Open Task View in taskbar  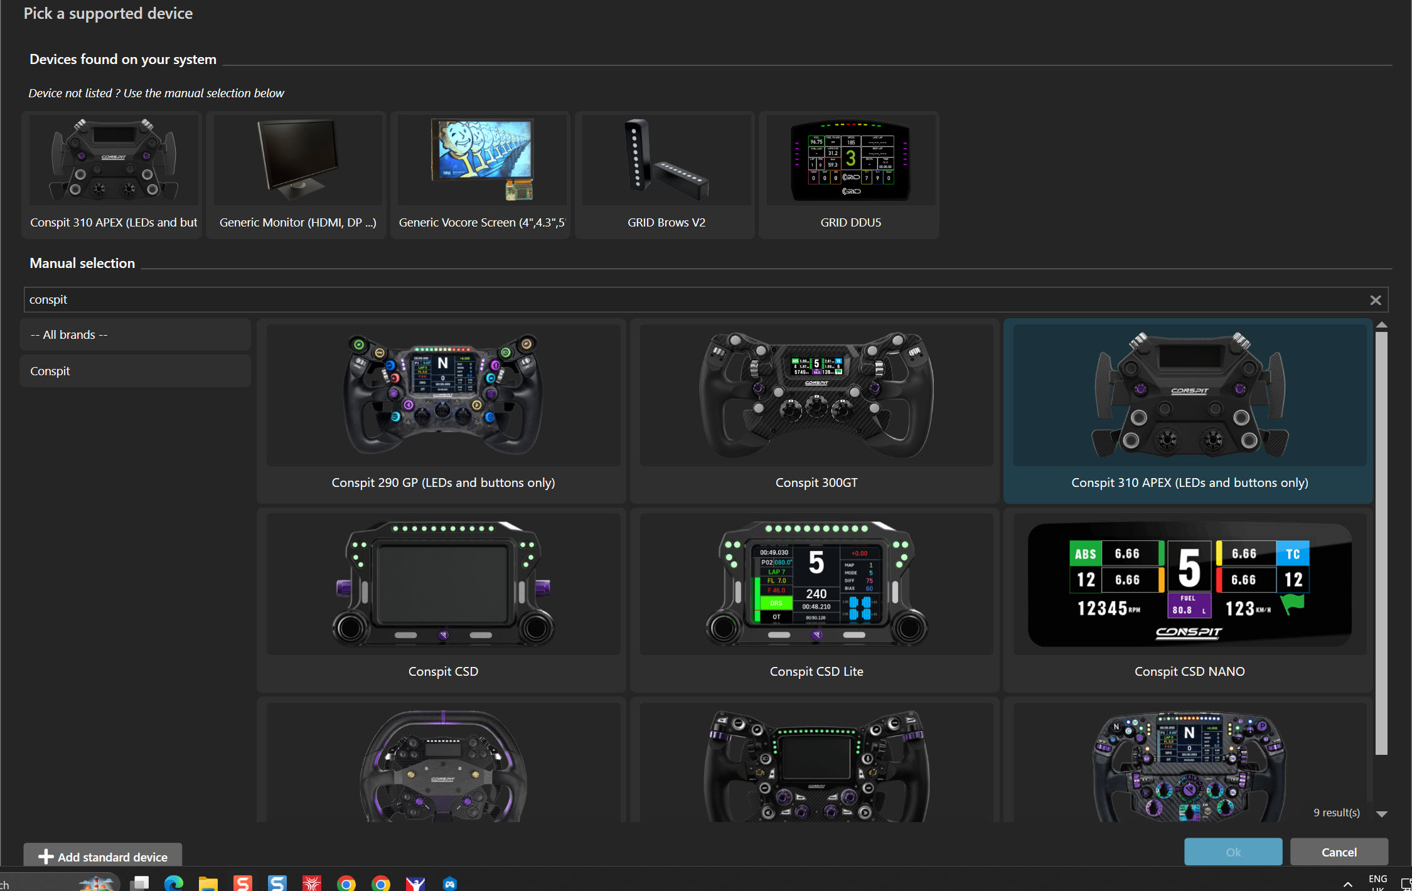(x=139, y=883)
